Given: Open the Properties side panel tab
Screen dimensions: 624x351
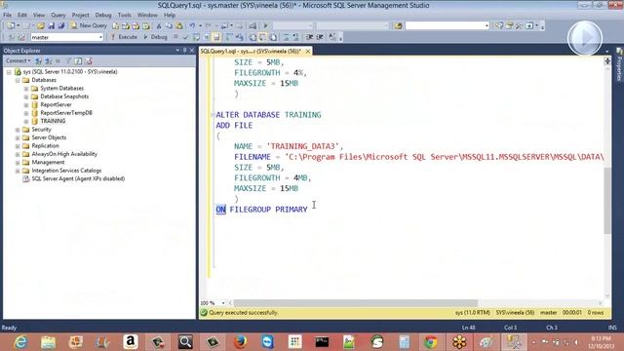Looking at the screenshot, I should point(619,65).
